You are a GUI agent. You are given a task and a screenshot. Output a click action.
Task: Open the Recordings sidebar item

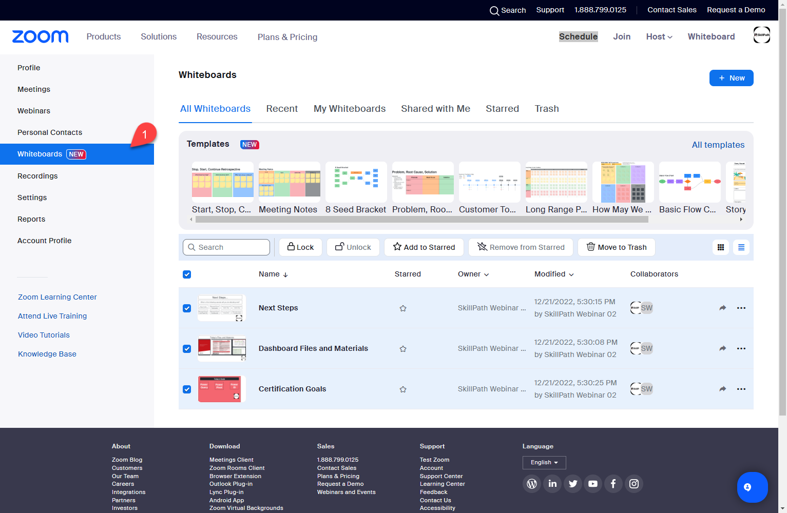[x=37, y=176]
